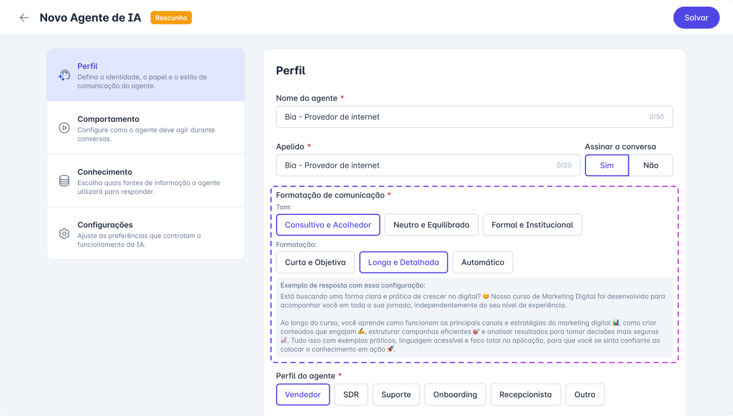The width and height of the screenshot is (733, 416).
Task: Switch to the Conhecimento section
Action: [x=146, y=180]
